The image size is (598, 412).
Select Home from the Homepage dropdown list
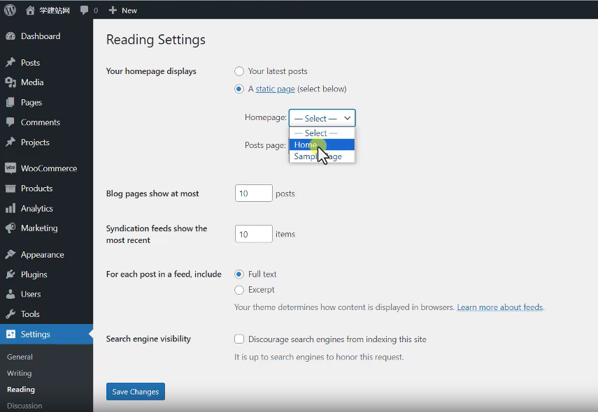pos(306,145)
